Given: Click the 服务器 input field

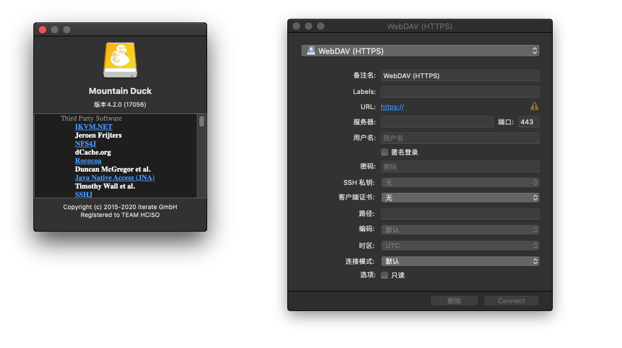Looking at the screenshot, I should (437, 122).
